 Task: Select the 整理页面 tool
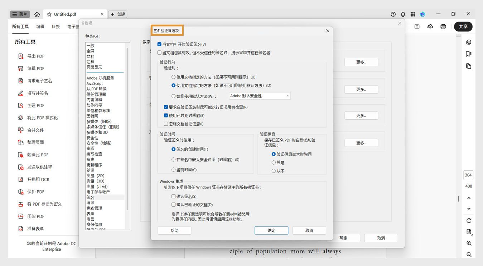[32, 142]
